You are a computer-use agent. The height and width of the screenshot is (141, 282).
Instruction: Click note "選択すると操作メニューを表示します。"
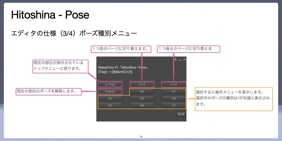(x=230, y=92)
